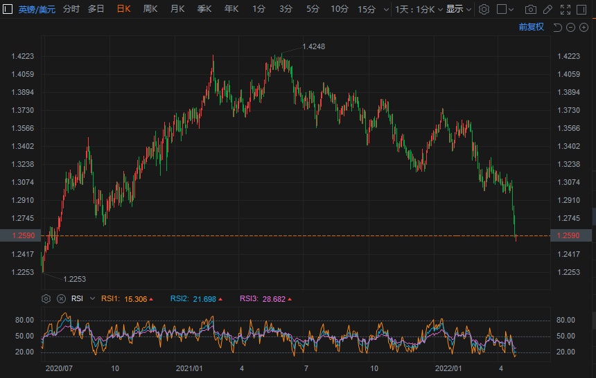Select the pencil drawing tool
596x378 pixels.
coord(548,9)
